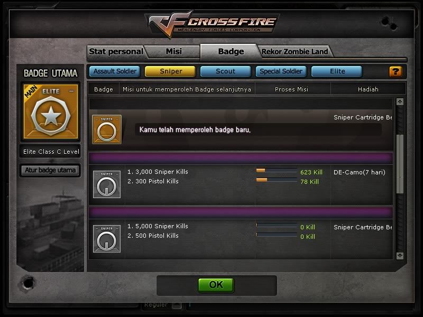Open the Stat personal tab

pyautogui.click(x=116, y=51)
